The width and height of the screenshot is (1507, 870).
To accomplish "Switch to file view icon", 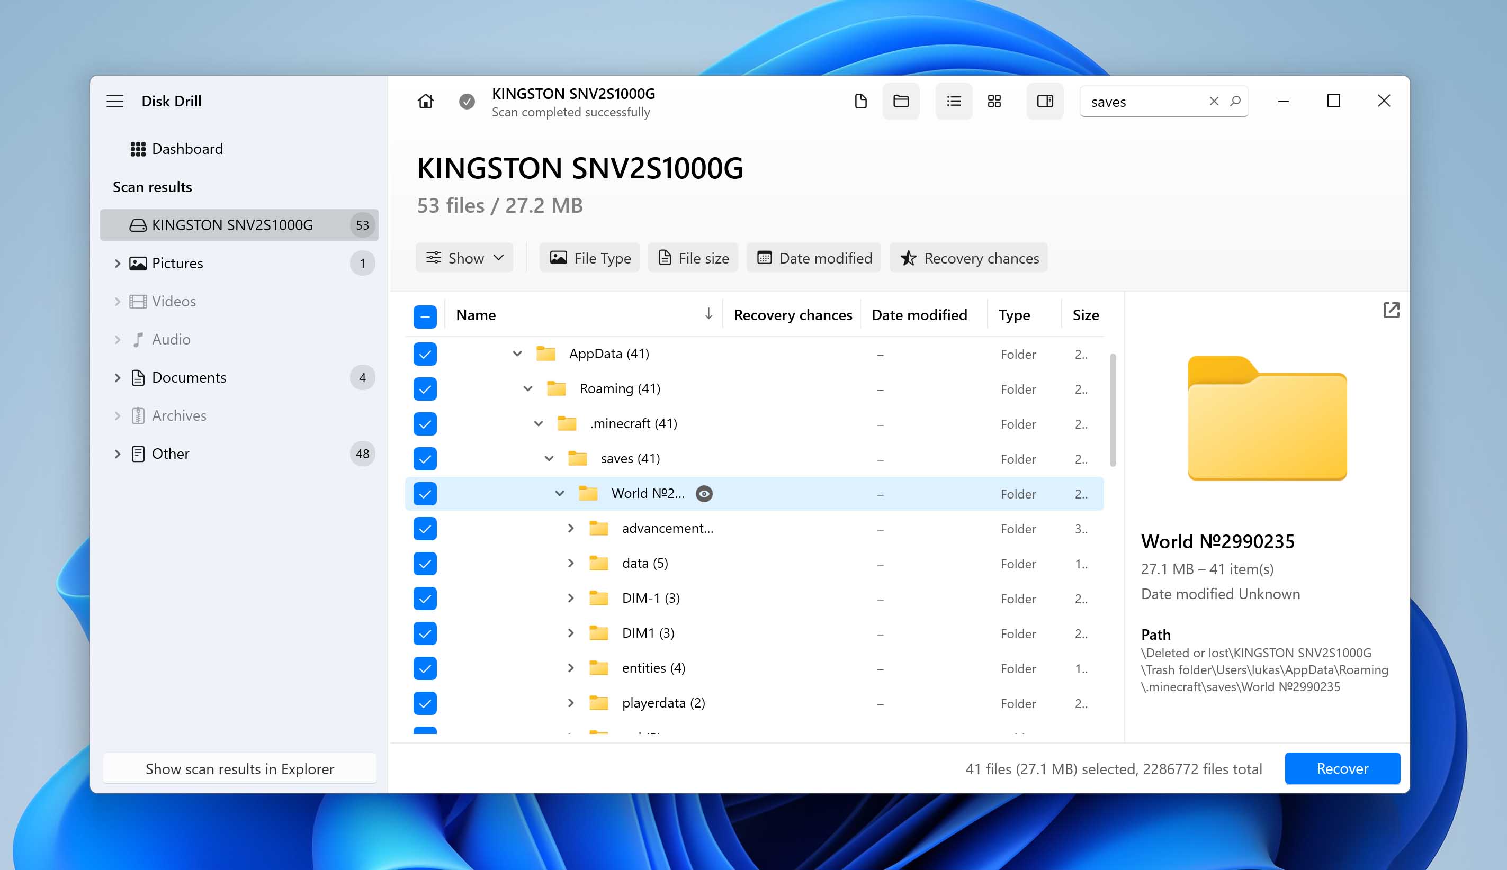I will click(x=860, y=101).
